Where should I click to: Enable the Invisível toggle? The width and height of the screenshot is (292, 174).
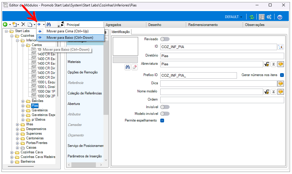point(165,107)
